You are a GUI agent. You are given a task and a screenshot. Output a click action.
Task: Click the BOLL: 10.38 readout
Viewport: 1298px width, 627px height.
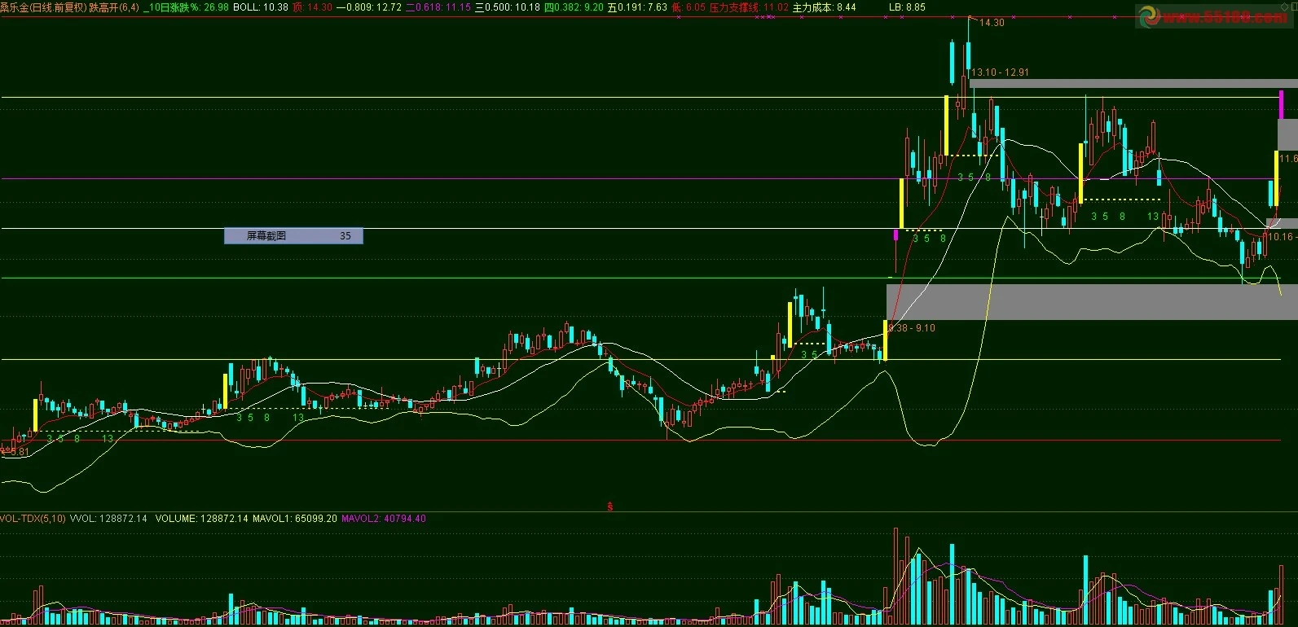(x=261, y=7)
